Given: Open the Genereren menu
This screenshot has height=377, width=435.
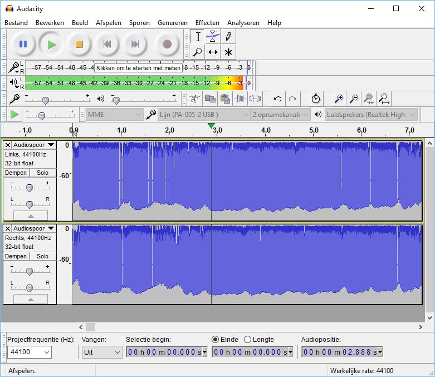Looking at the screenshot, I should point(173,23).
